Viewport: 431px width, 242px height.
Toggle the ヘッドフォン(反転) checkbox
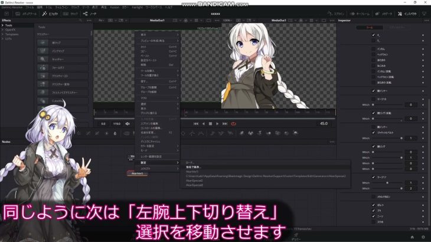tap(373, 77)
